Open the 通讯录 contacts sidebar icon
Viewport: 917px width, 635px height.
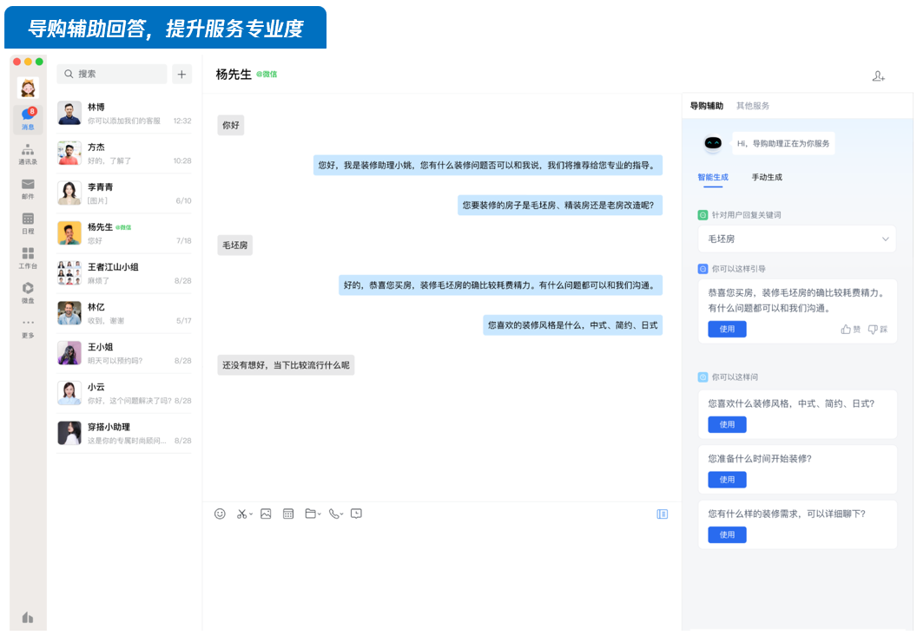tap(28, 154)
